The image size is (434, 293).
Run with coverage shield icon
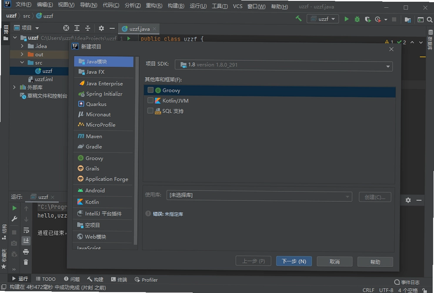click(x=367, y=20)
